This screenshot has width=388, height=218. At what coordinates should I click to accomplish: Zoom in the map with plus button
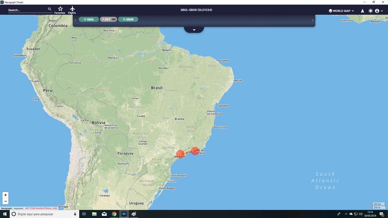(x=5, y=195)
